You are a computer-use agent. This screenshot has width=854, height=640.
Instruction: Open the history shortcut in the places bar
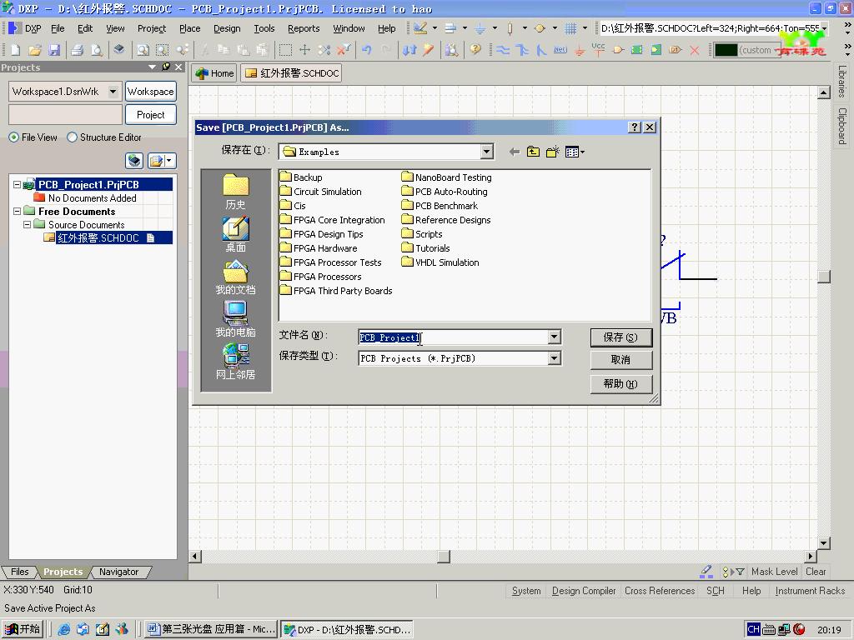pos(235,192)
